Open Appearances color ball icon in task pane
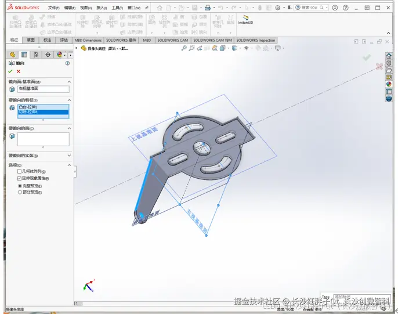The height and width of the screenshot is (314, 398). pos(389,84)
